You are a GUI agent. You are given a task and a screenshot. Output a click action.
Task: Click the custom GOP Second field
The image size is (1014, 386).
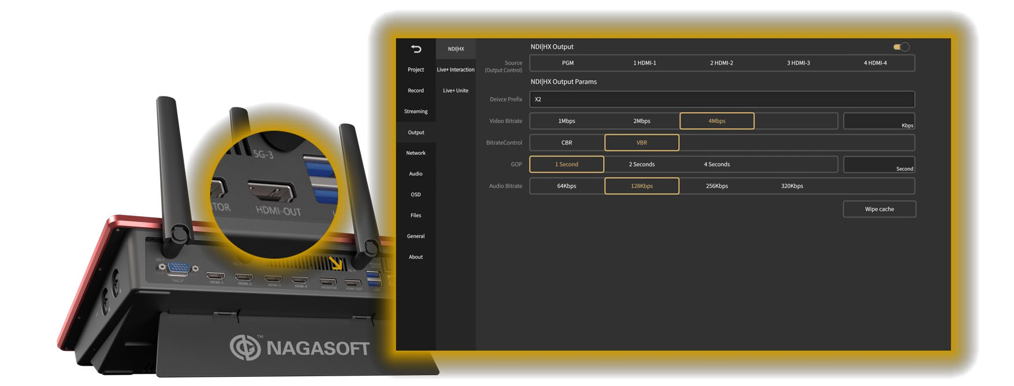(879, 164)
